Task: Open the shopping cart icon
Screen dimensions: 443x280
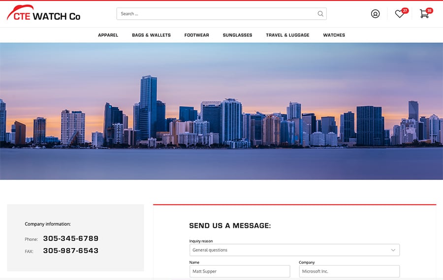Action: point(424,14)
